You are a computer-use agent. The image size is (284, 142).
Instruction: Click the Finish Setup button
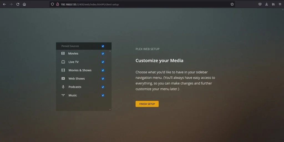coord(147,104)
